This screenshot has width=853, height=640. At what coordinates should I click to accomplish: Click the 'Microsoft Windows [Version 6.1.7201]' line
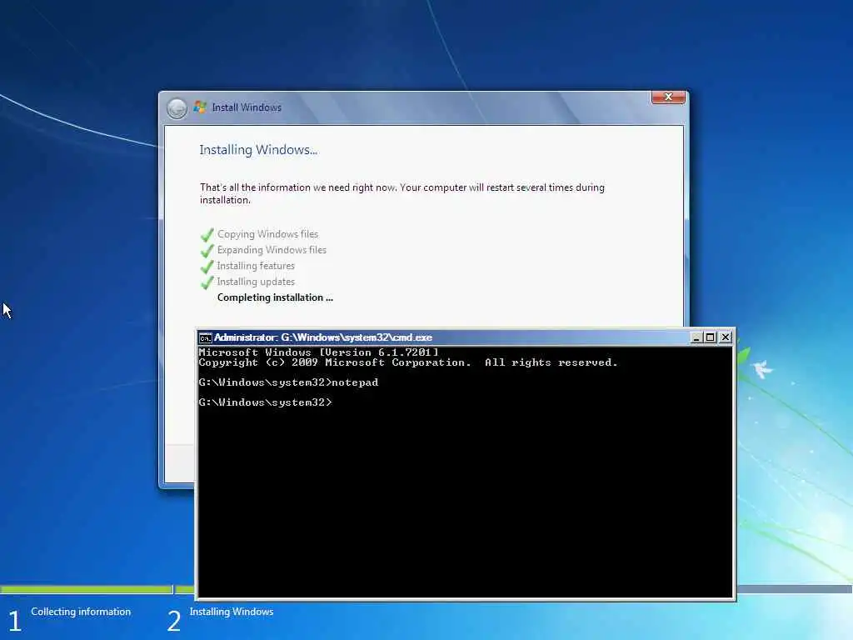tap(318, 352)
